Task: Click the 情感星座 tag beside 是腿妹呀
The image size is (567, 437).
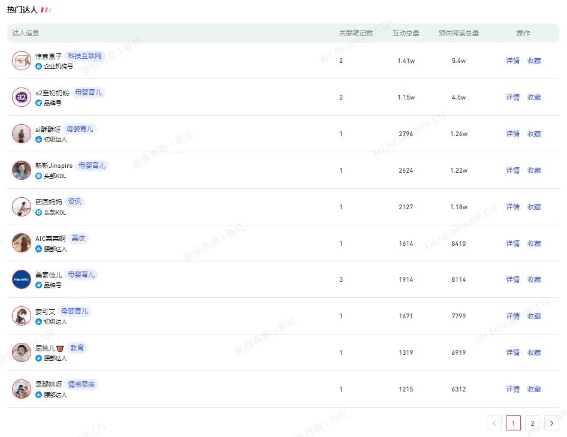Action: tap(81, 384)
